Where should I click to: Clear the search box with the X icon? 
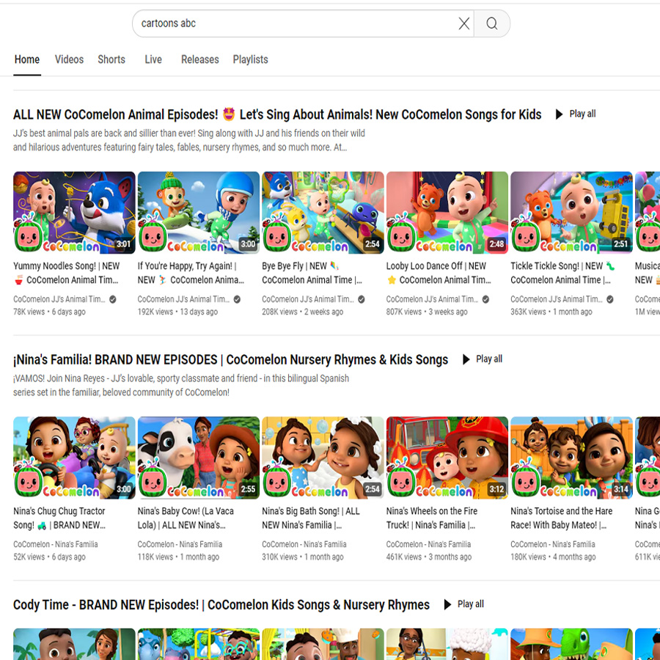[x=463, y=23]
